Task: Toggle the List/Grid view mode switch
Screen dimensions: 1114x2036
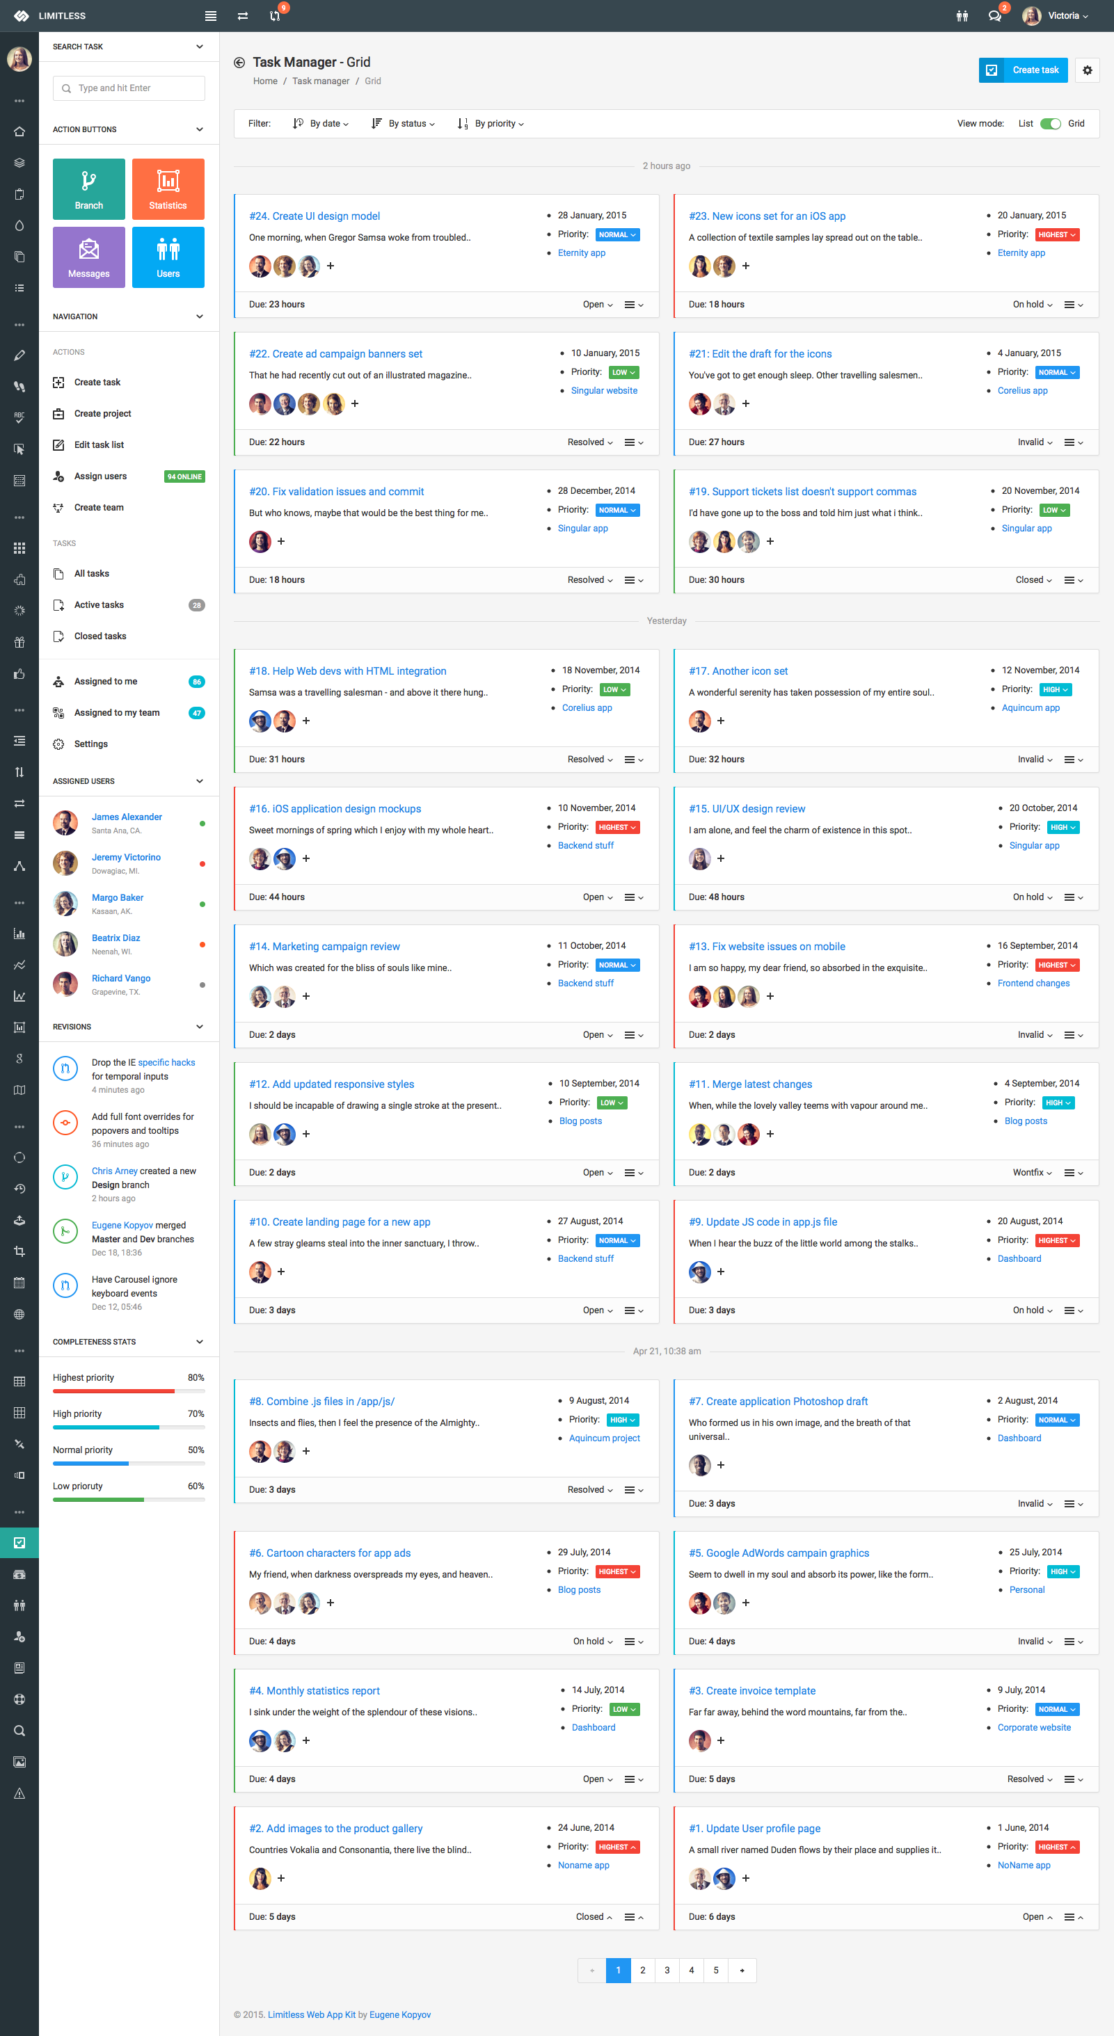Action: click(1050, 124)
